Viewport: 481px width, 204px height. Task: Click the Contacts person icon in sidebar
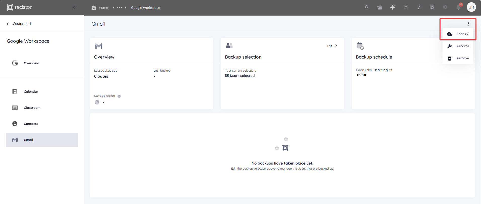pos(15,124)
